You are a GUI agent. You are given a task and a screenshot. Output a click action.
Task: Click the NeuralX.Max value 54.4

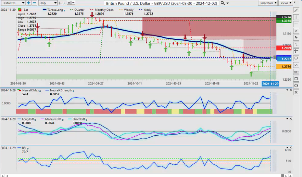coord(25,94)
